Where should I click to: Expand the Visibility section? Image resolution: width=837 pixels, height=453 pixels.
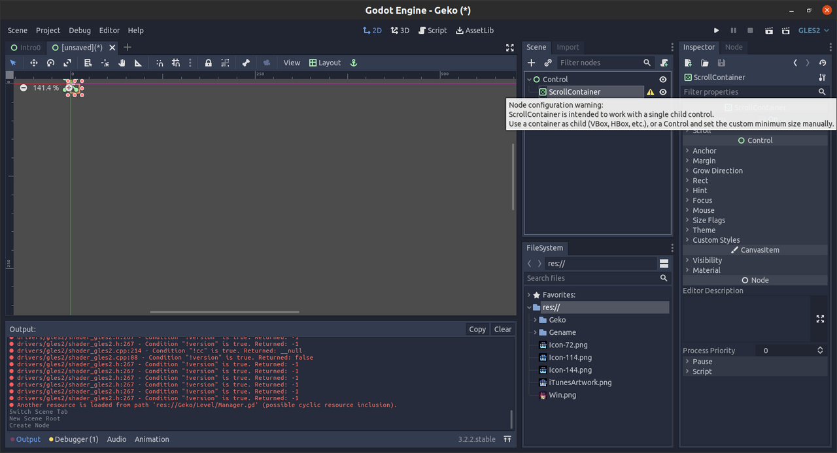coord(708,260)
